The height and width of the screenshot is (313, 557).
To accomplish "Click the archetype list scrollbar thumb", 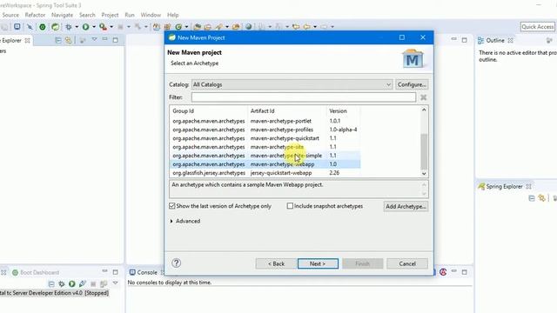I will point(424,151).
